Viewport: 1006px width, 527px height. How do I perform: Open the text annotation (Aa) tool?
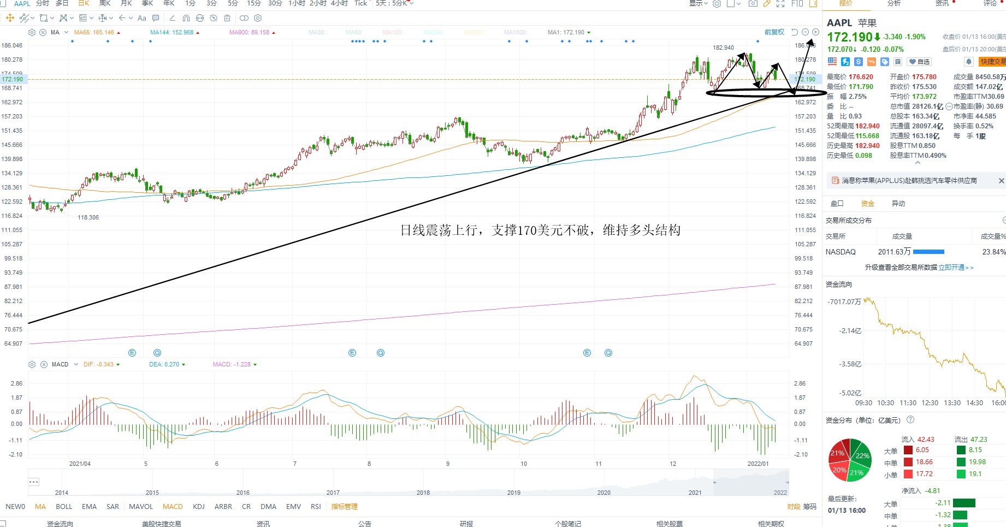tap(142, 18)
